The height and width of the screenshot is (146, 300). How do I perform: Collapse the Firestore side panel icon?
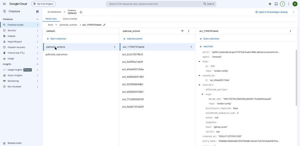tap(38, 12)
